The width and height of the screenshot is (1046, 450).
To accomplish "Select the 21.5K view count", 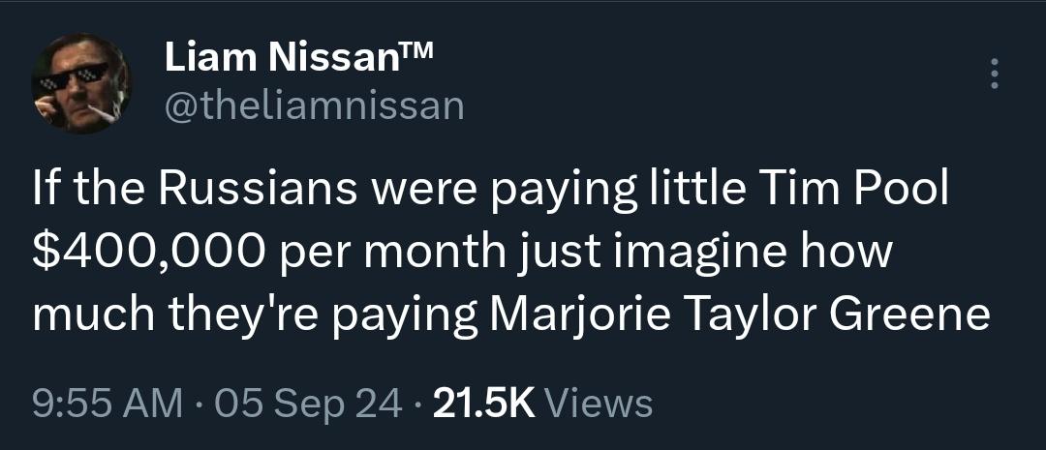I will tap(483, 404).
